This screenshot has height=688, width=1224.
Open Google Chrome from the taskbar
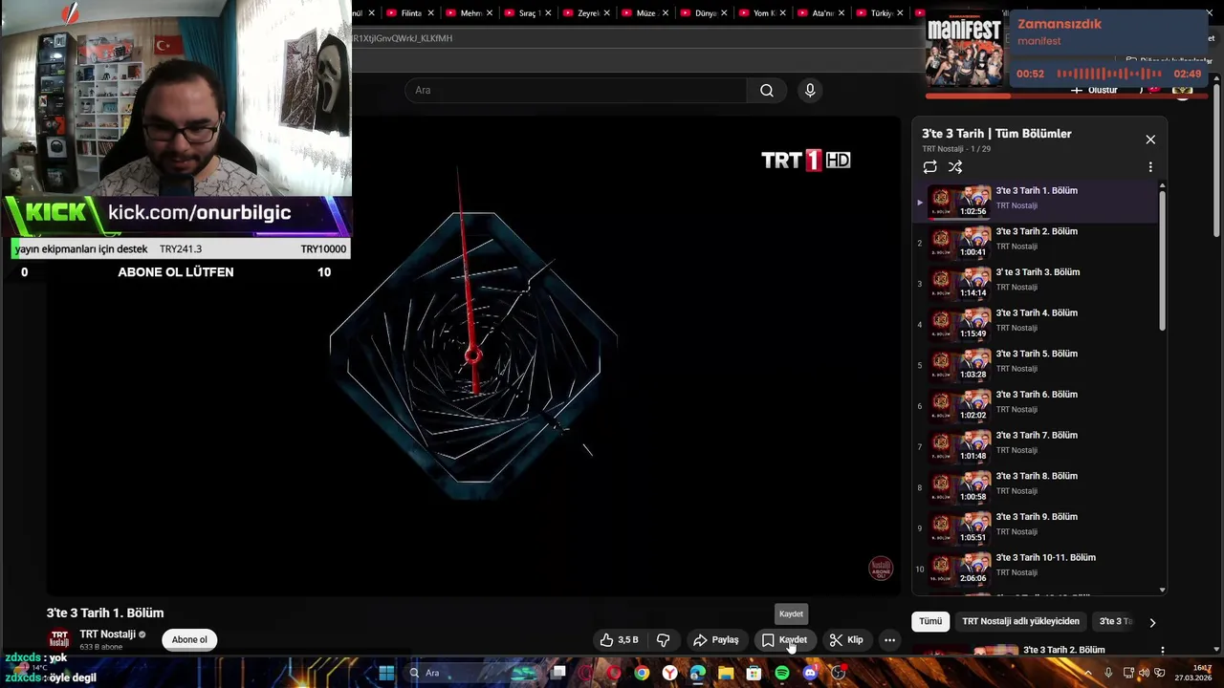pos(642,673)
